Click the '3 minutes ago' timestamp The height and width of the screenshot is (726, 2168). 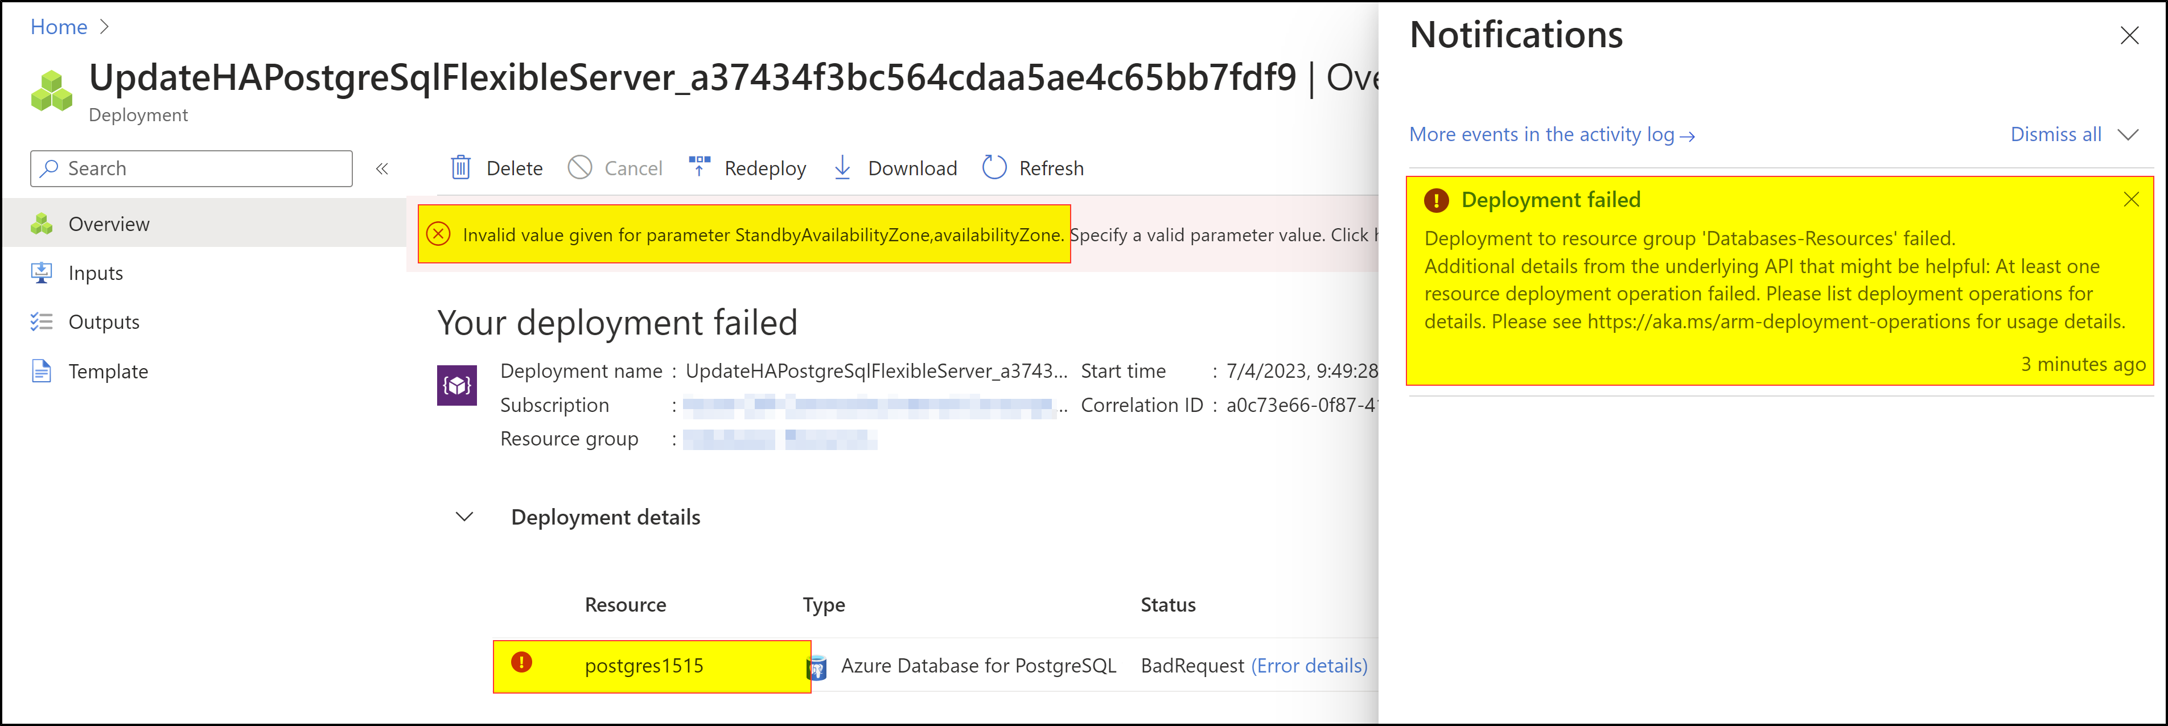(x=2083, y=364)
